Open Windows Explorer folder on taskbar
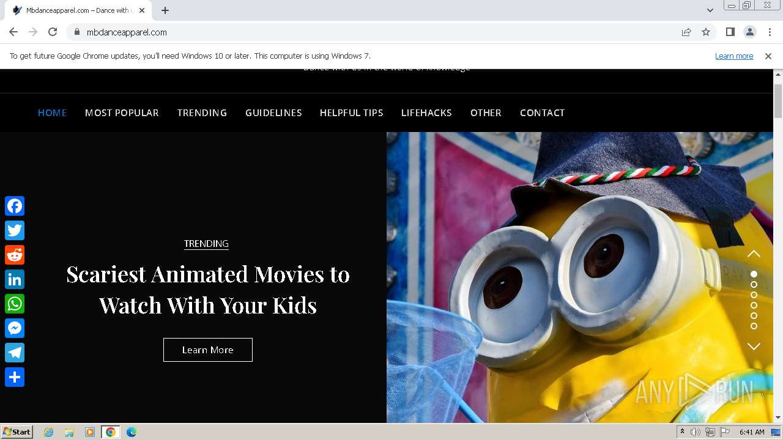 click(x=69, y=432)
